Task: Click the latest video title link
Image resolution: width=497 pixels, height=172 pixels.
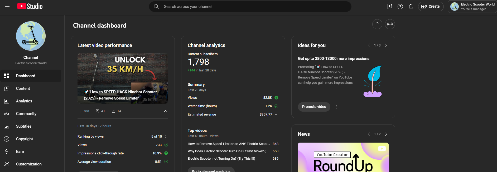Action: (120, 95)
